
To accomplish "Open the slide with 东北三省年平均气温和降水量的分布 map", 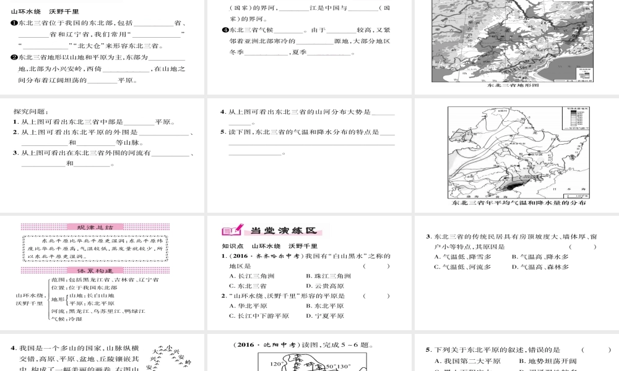I will (517, 155).
